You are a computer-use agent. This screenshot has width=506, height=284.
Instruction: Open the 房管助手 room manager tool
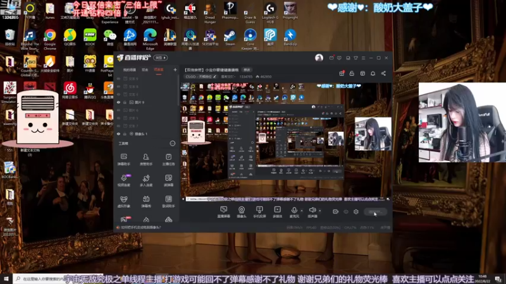pyautogui.click(x=146, y=160)
